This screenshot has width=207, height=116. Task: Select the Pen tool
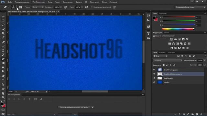[x=3, y=76]
